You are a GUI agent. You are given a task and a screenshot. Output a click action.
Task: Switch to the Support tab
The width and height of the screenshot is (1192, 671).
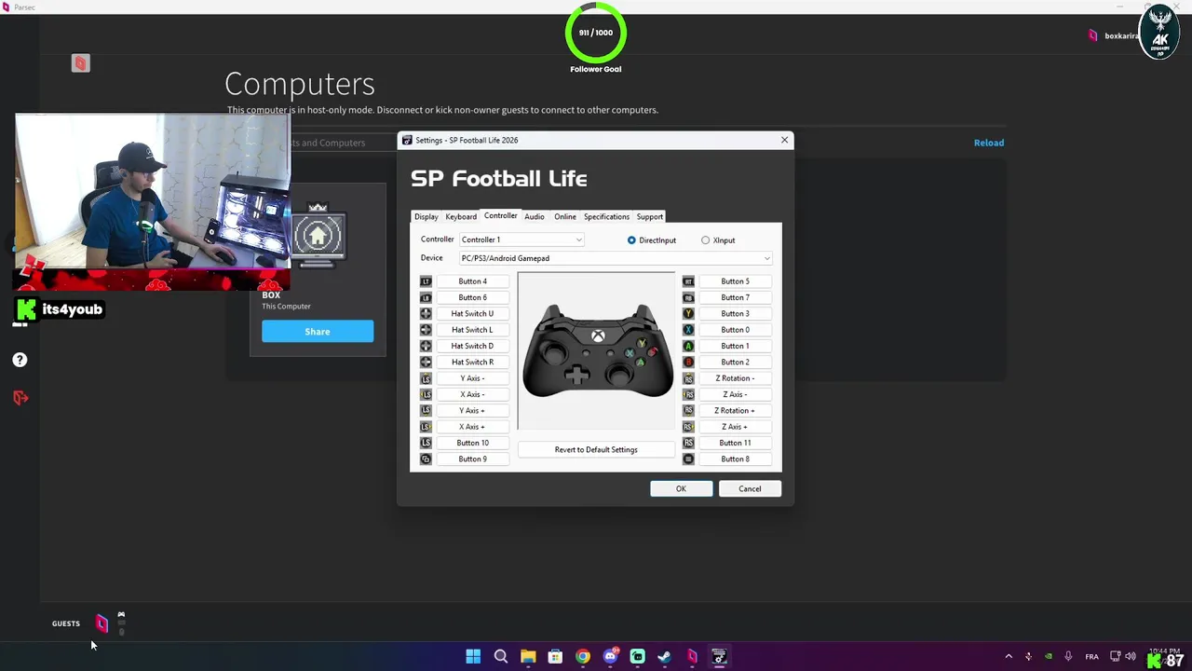650,216
